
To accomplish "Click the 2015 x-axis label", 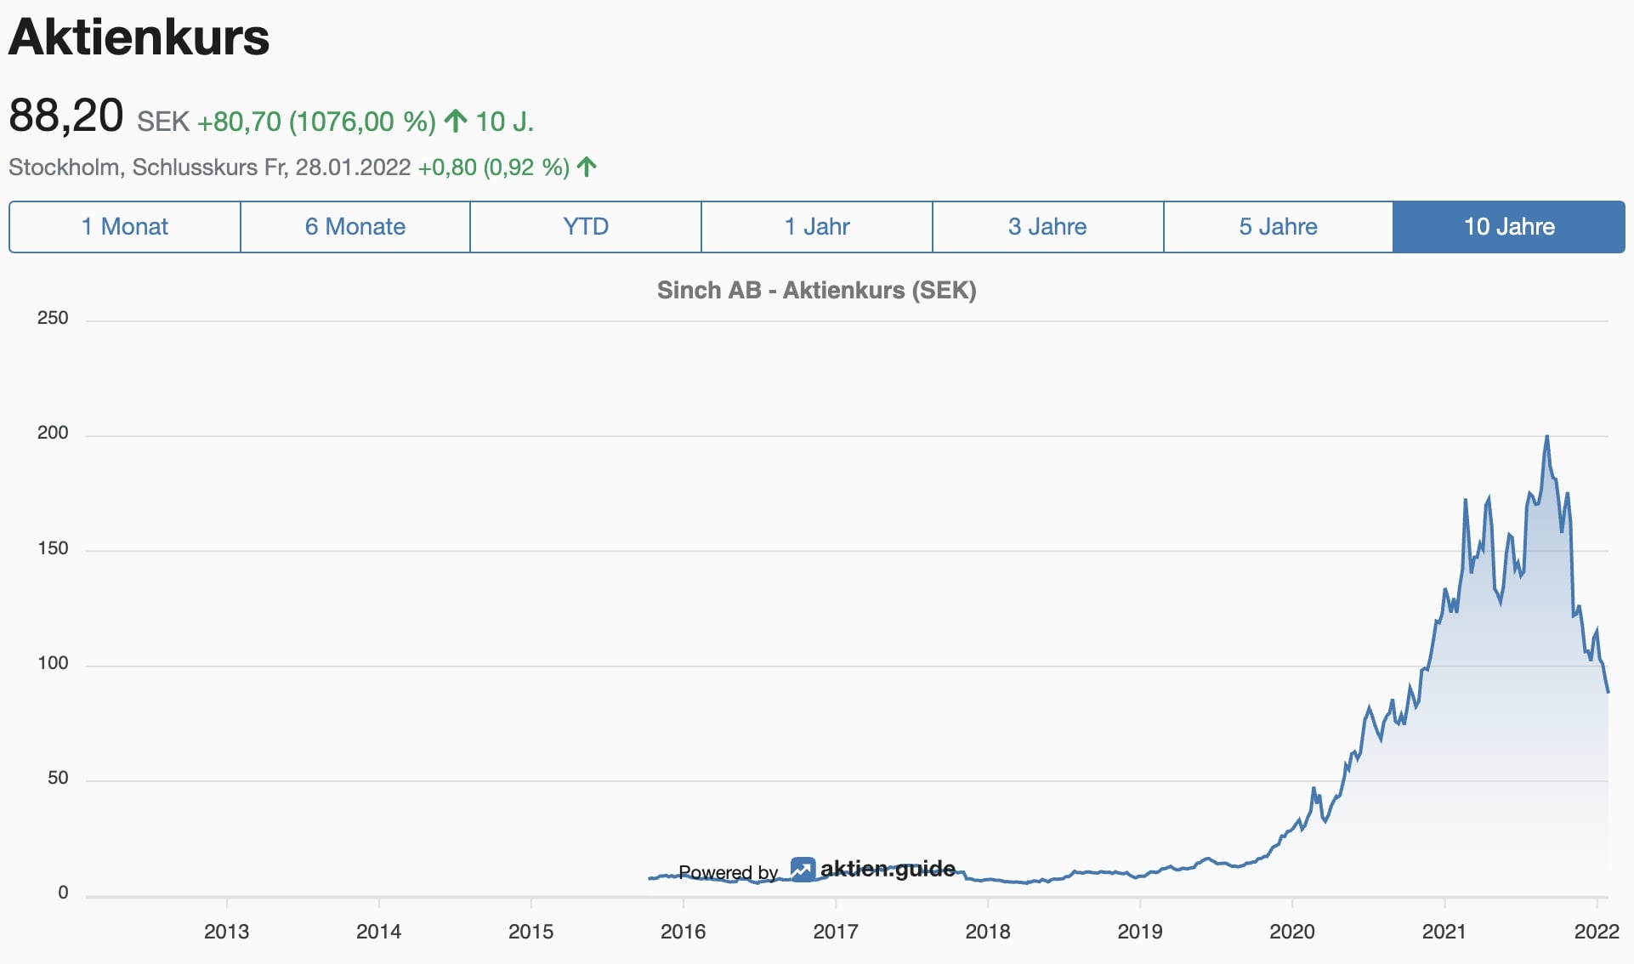I will [531, 932].
